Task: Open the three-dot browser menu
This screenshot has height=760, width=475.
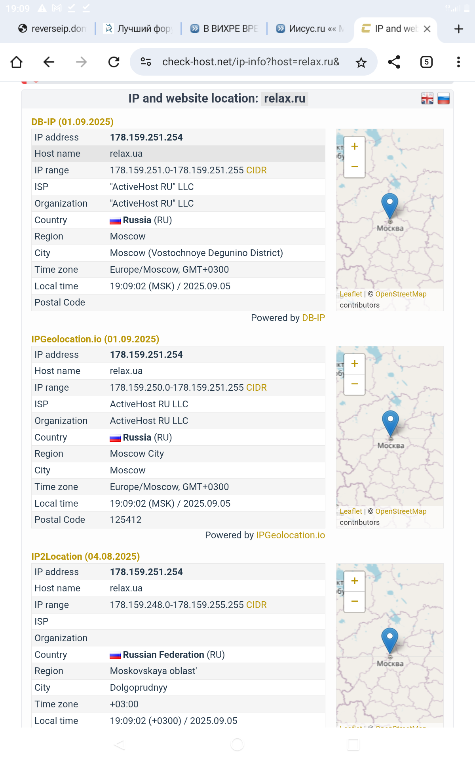Action: (458, 62)
